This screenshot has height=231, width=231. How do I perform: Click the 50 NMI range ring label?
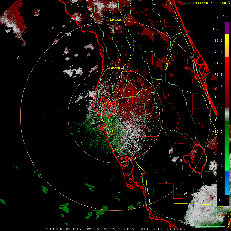[115, 68]
